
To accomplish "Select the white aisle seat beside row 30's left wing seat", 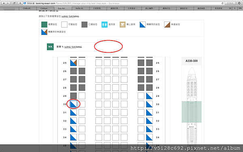I will tap(82, 104).
